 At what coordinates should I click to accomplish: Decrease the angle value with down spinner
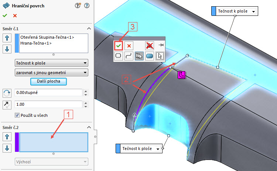click(86, 94)
